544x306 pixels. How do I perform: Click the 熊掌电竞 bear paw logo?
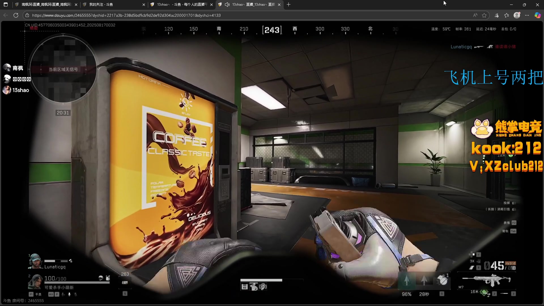click(x=482, y=129)
